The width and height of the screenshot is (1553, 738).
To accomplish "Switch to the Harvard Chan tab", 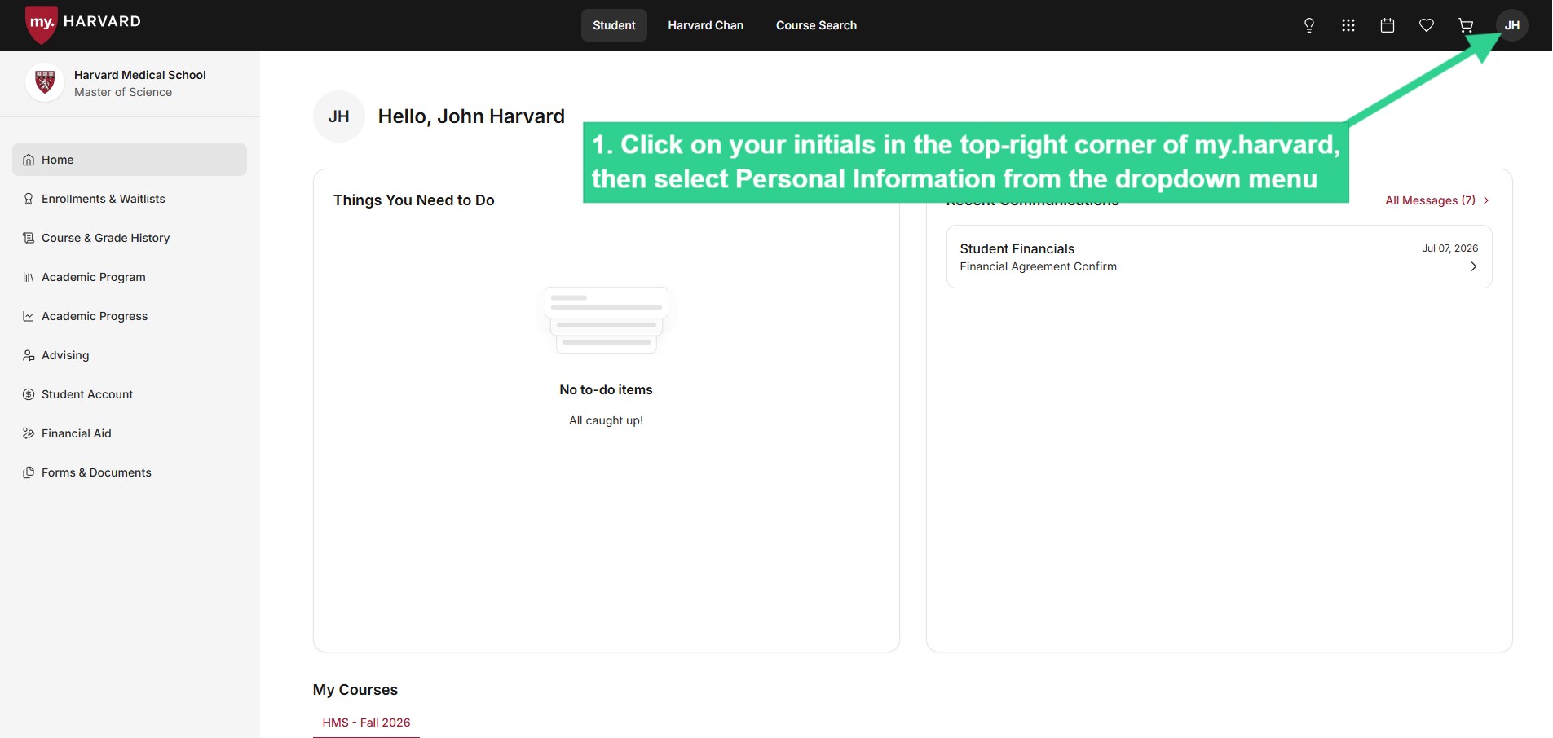I will pos(706,25).
